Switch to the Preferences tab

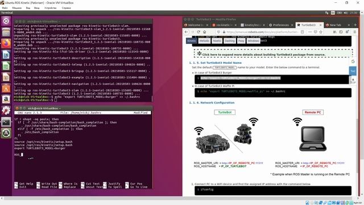281,25
